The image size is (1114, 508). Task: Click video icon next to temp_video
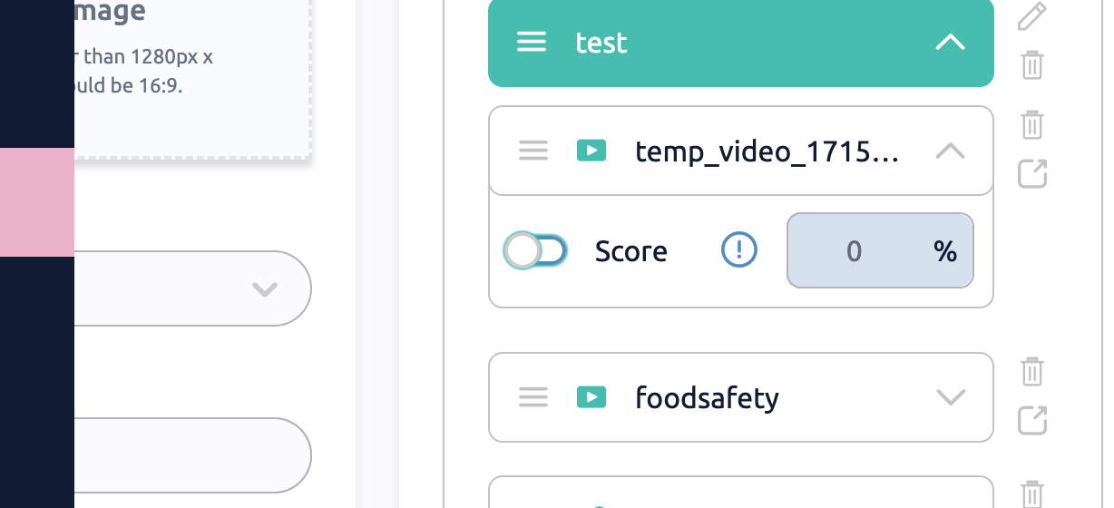[x=591, y=151]
